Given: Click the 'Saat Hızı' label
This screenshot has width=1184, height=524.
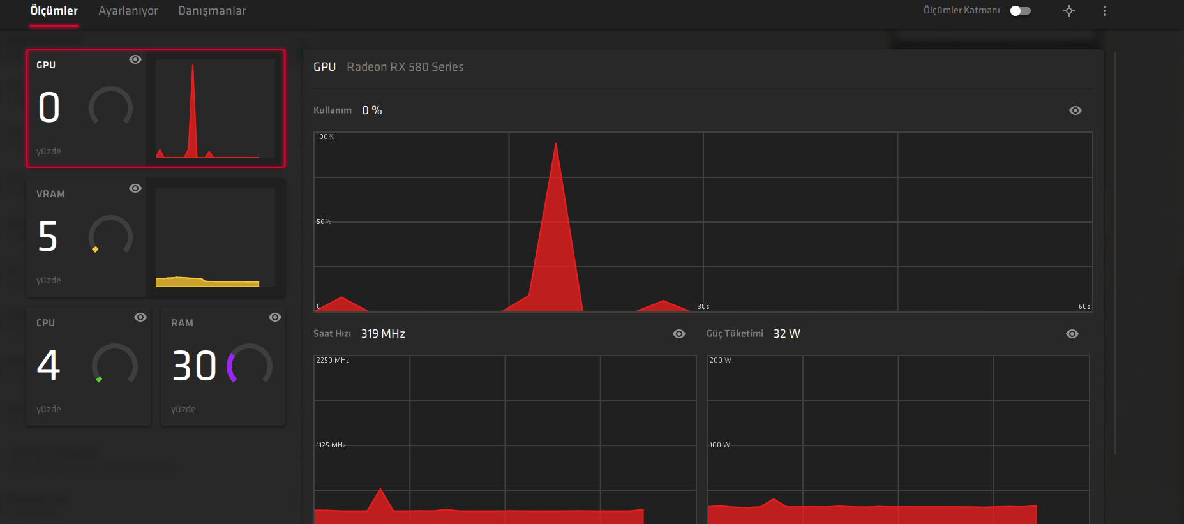Looking at the screenshot, I should coord(332,334).
